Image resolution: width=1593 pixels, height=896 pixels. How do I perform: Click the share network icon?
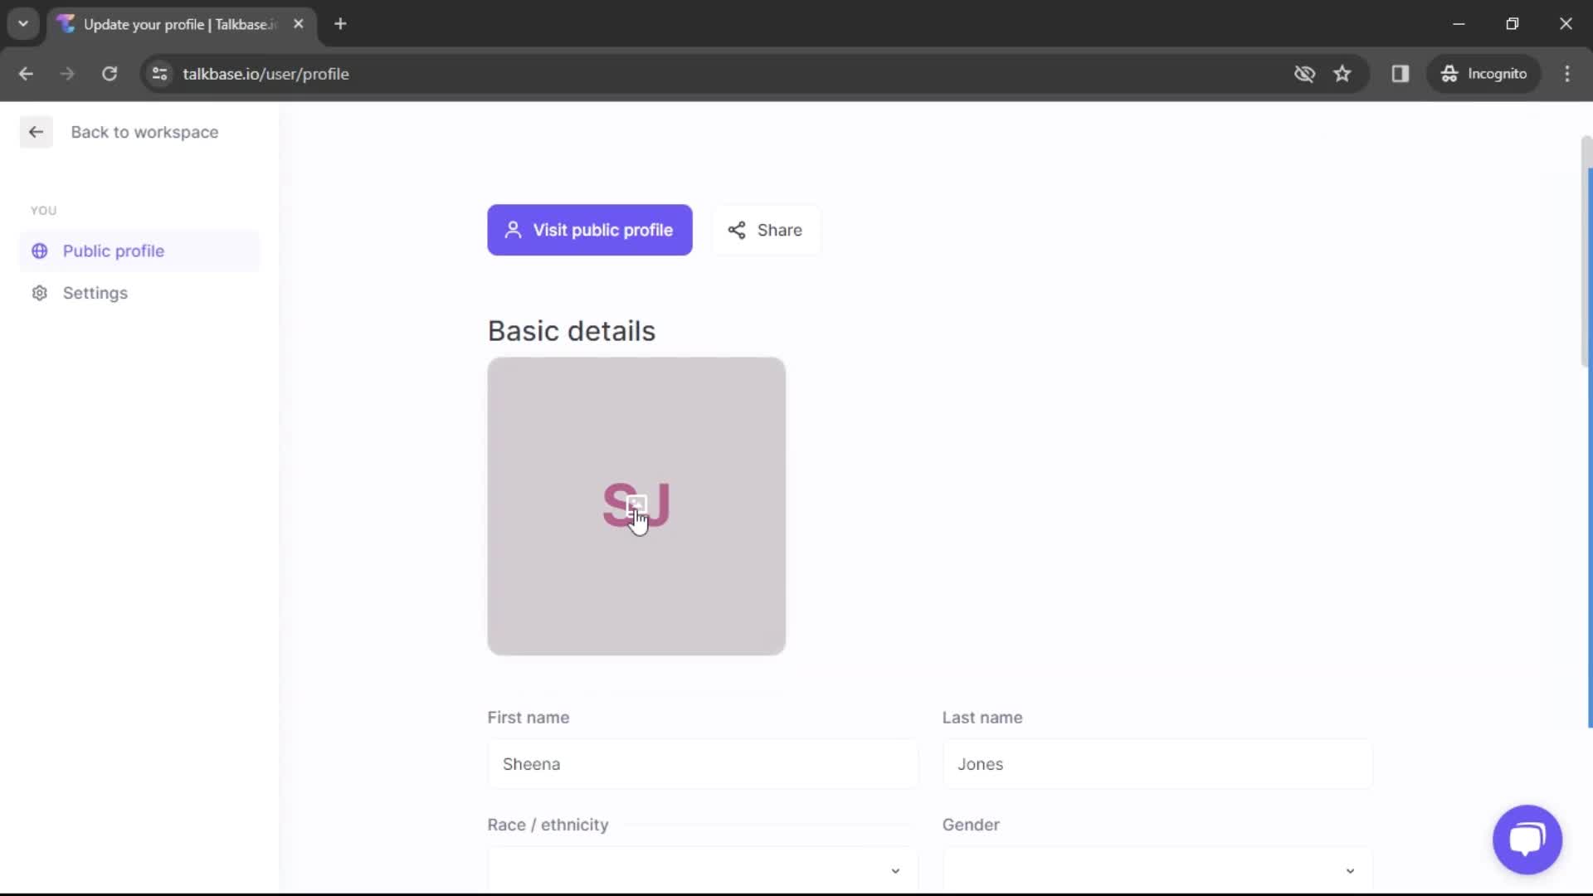[736, 230]
